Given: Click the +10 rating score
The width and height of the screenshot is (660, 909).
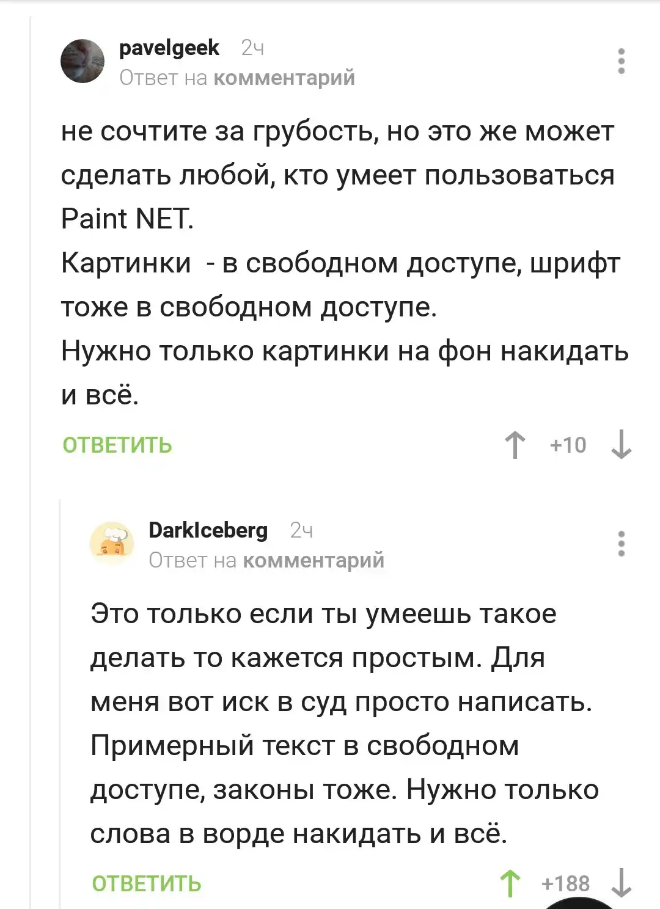Looking at the screenshot, I should pos(568,445).
